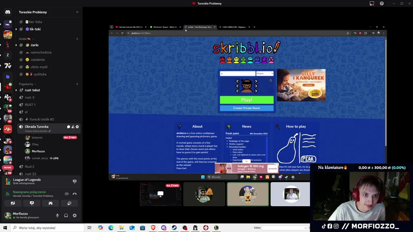
Task: Open Discord taskbar icon
Action: 164,228
